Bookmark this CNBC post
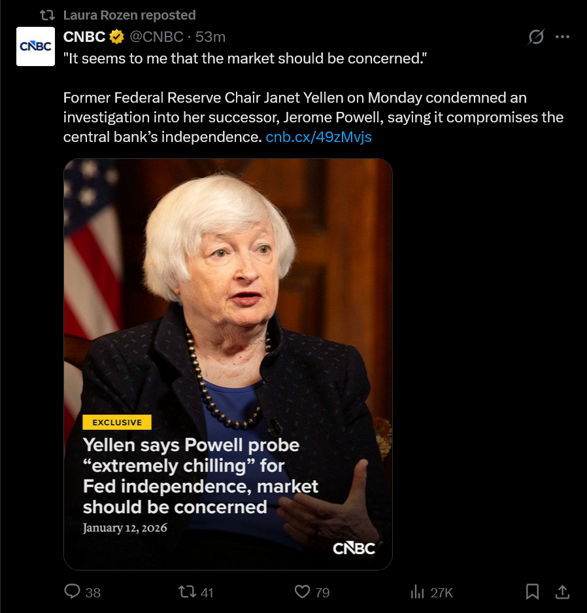This screenshot has width=587, height=613. tap(532, 591)
